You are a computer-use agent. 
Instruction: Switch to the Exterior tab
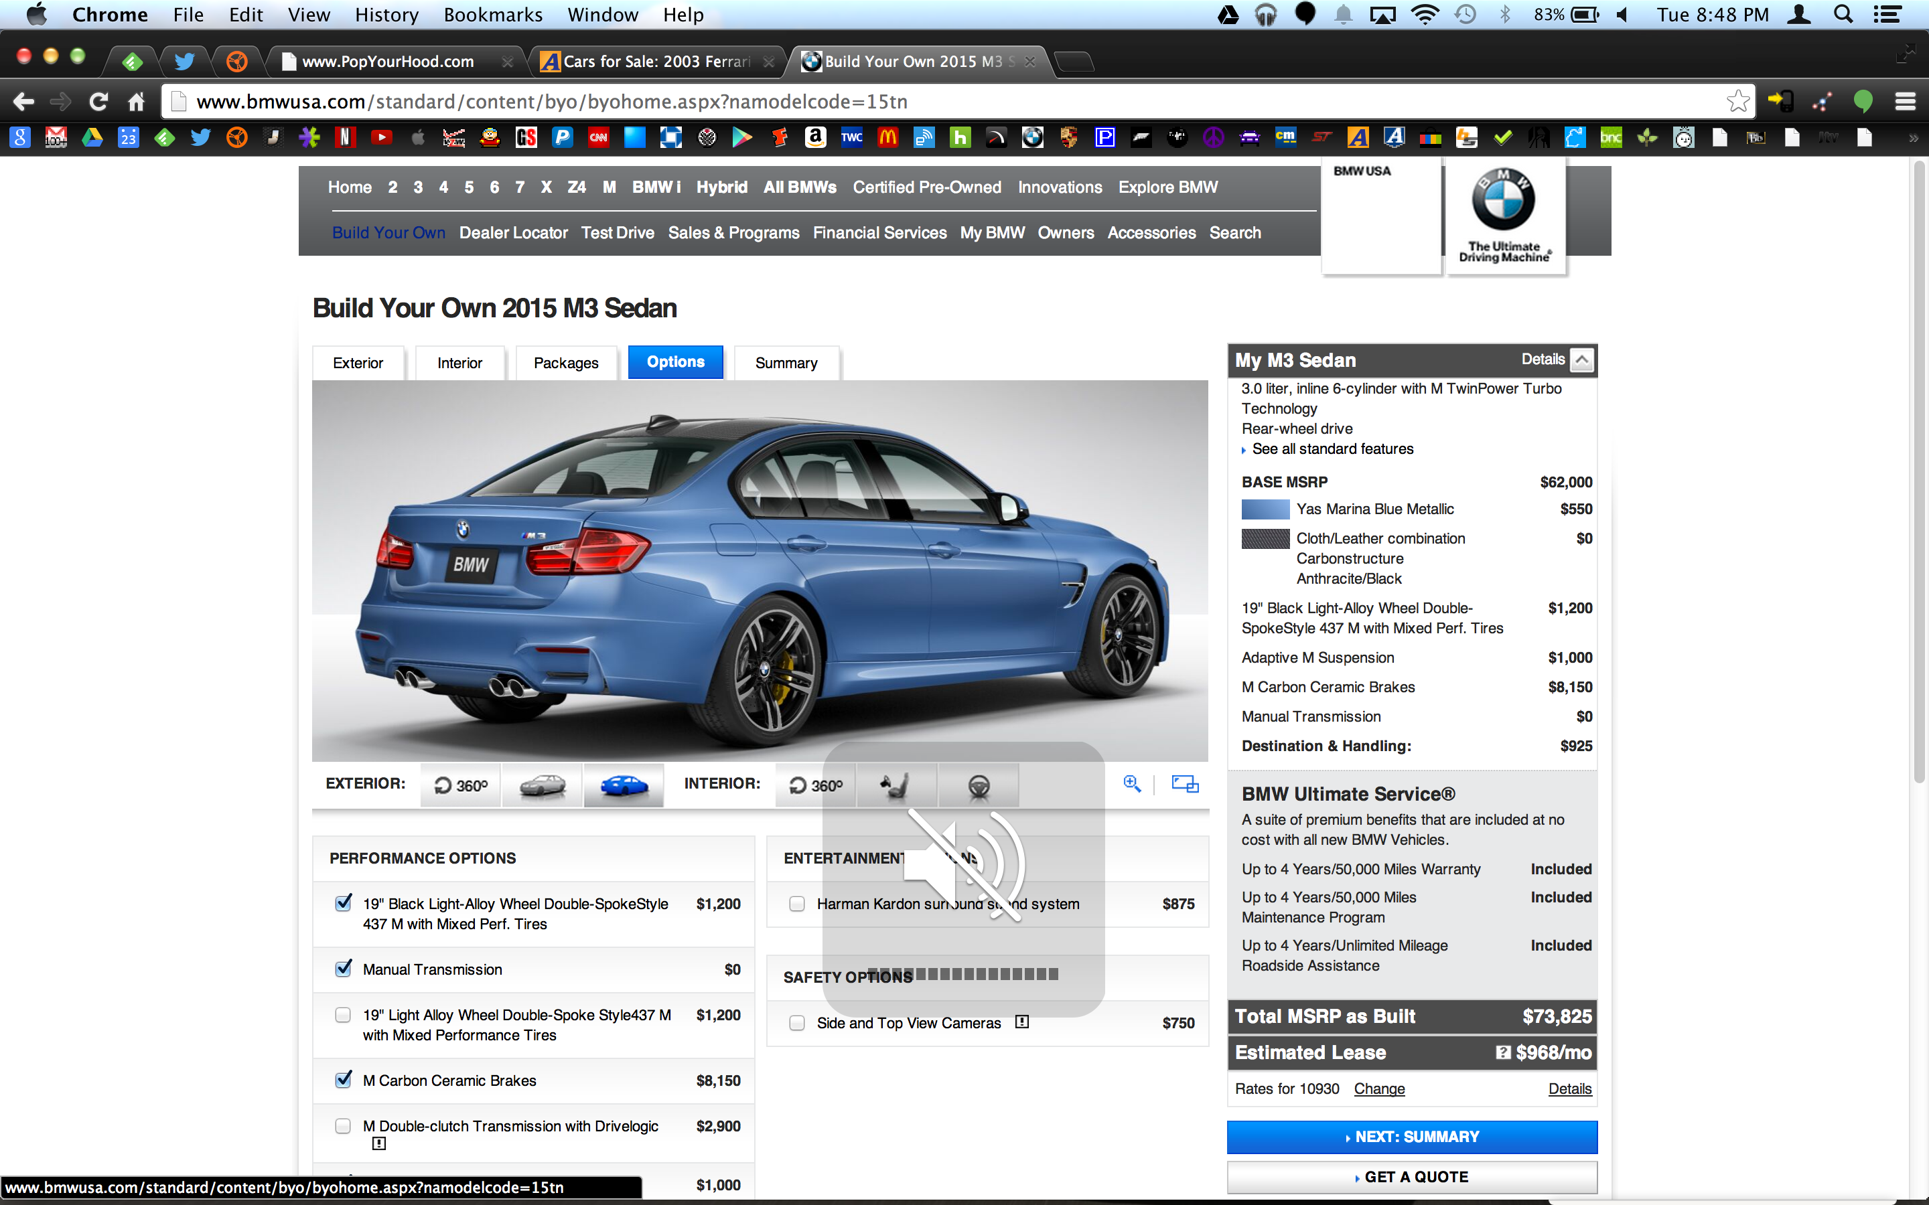tap(358, 363)
